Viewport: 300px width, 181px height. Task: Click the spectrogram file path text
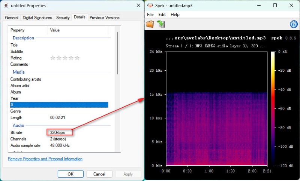[216, 38]
